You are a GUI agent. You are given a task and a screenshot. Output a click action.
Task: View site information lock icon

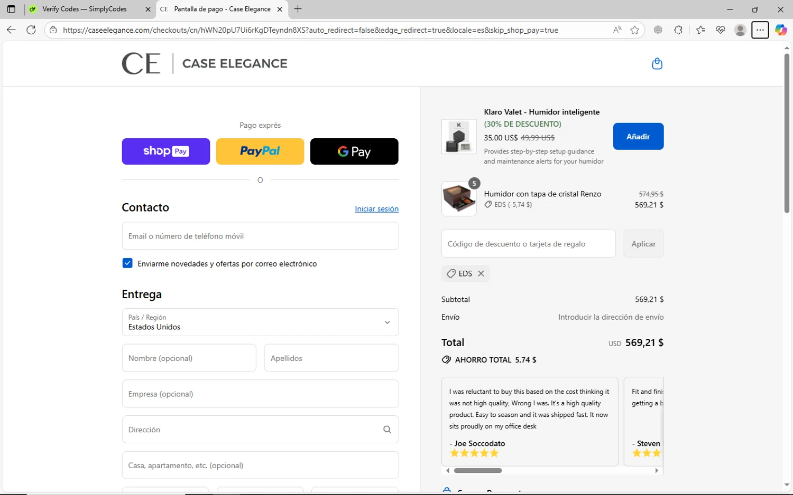coord(53,30)
